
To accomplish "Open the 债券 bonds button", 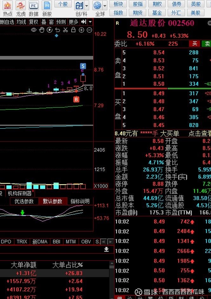I will point(176,4).
